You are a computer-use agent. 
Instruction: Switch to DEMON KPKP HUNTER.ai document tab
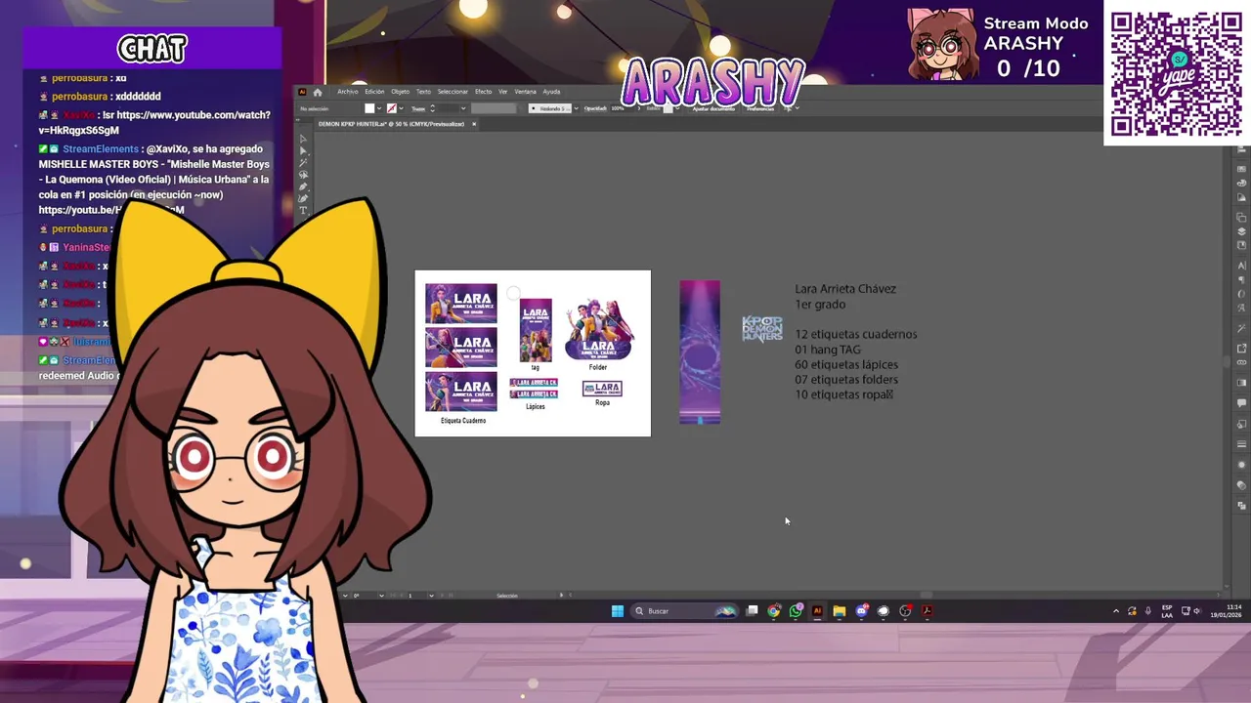click(391, 124)
